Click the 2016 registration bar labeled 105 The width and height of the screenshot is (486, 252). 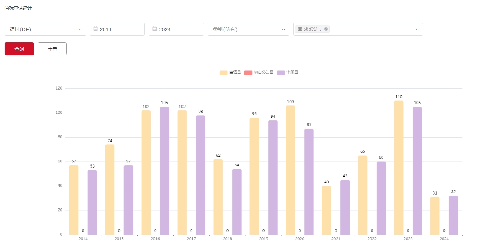(164, 171)
